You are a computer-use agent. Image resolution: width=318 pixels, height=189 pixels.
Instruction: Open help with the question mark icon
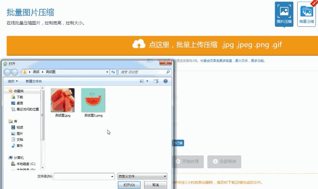pos(166,81)
